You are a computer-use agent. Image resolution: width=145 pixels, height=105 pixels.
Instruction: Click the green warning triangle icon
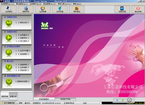click(9, 81)
